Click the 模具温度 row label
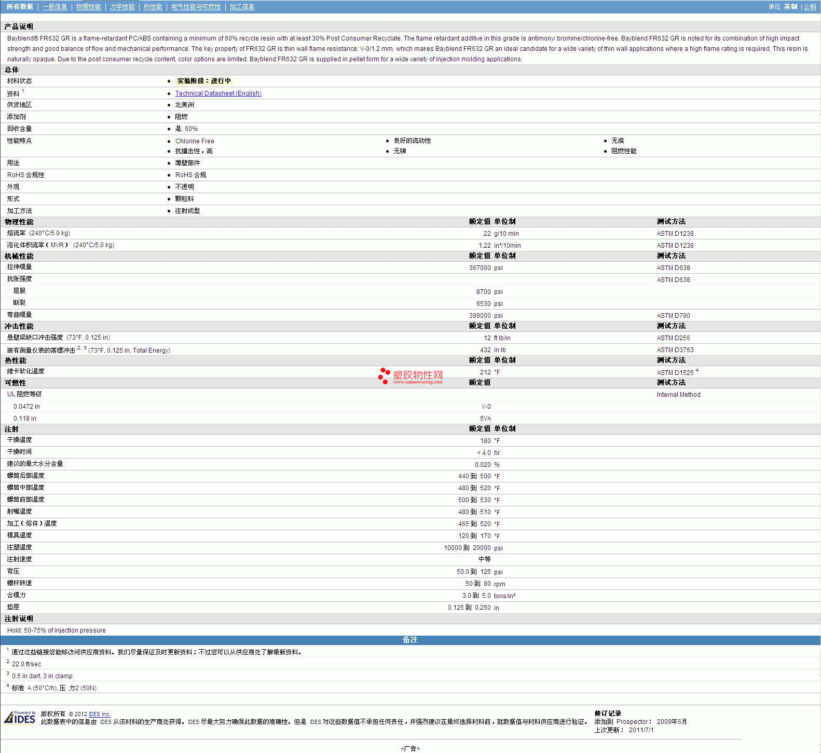The width and height of the screenshot is (821, 753). [x=19, y=535]
